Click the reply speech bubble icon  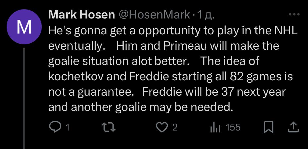tap(55, 128)
